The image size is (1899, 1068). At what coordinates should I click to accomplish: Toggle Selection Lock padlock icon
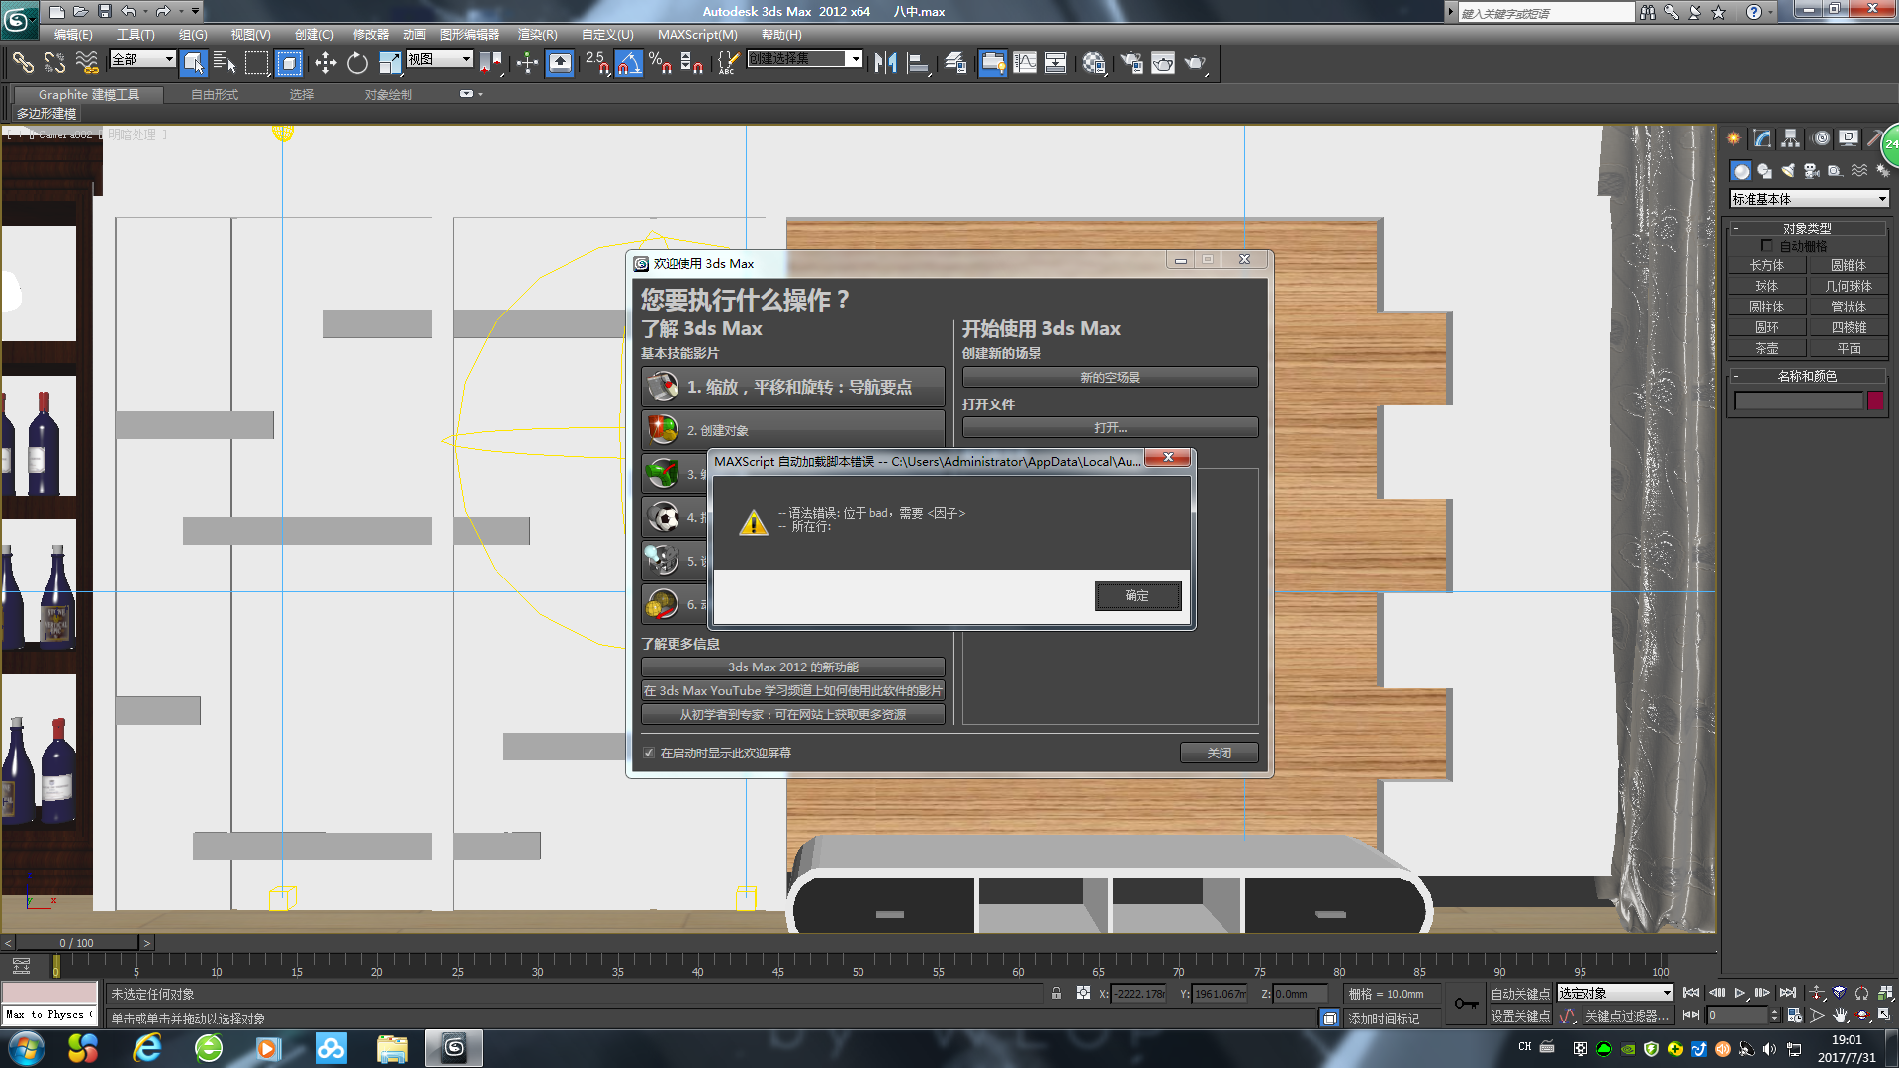coord(1056,993)
